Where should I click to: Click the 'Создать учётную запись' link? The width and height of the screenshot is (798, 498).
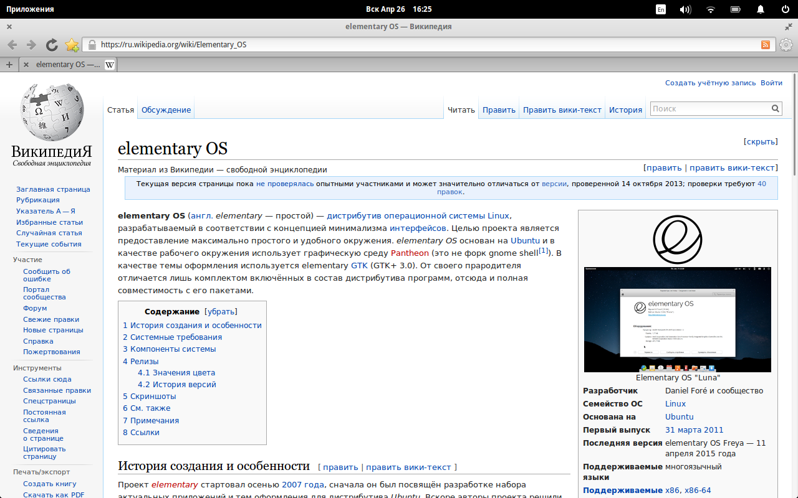click(710, 83)
